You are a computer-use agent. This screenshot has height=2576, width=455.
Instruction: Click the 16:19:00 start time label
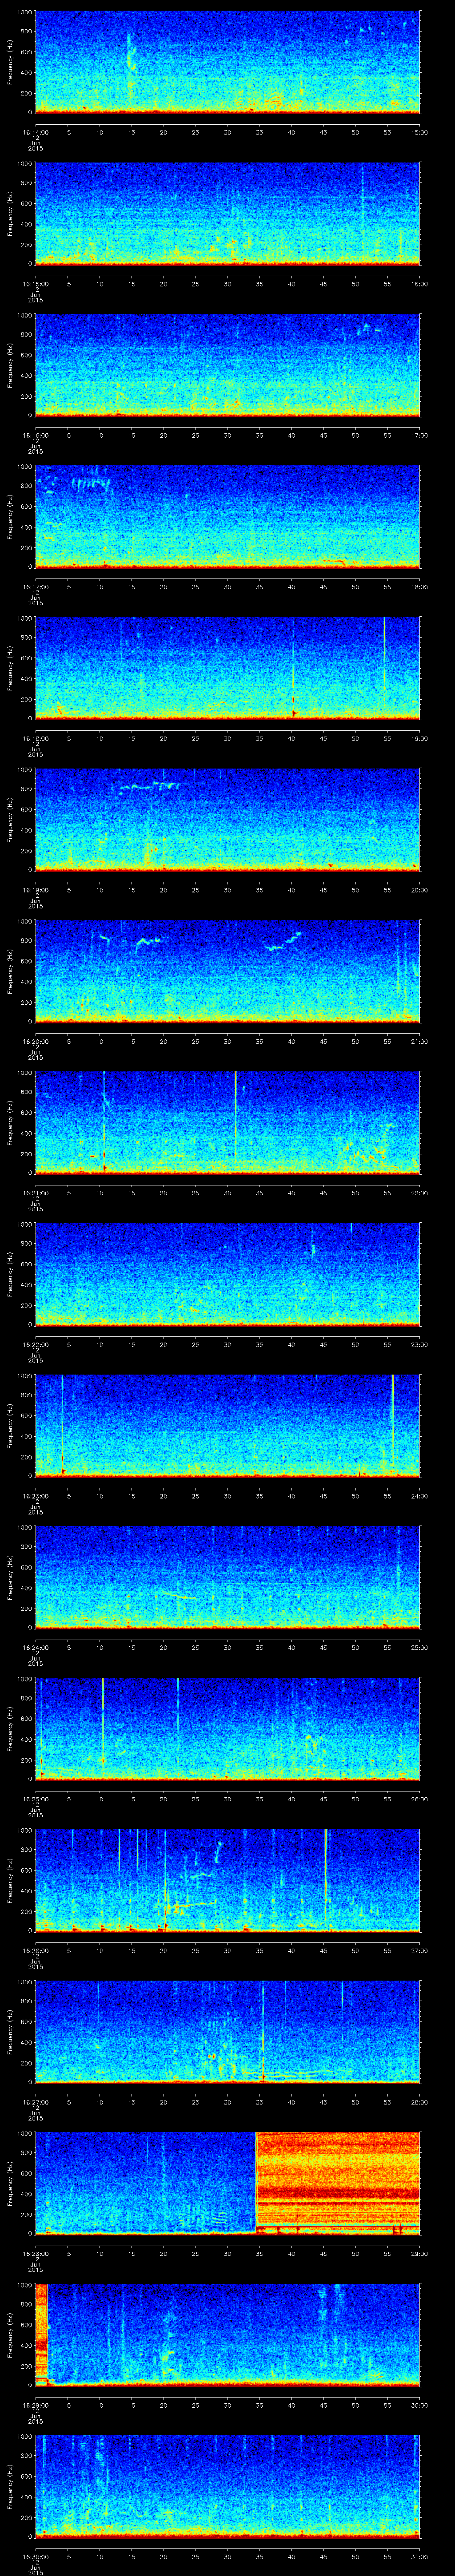(x=35, y=890)
